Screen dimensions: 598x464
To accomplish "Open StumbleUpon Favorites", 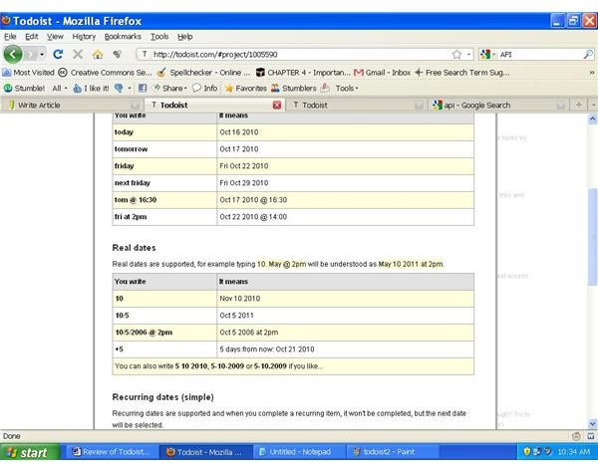I will (245, 89).
